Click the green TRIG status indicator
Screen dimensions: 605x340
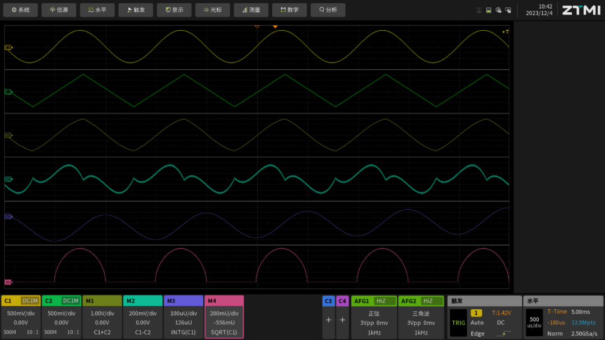click(458, 323)
